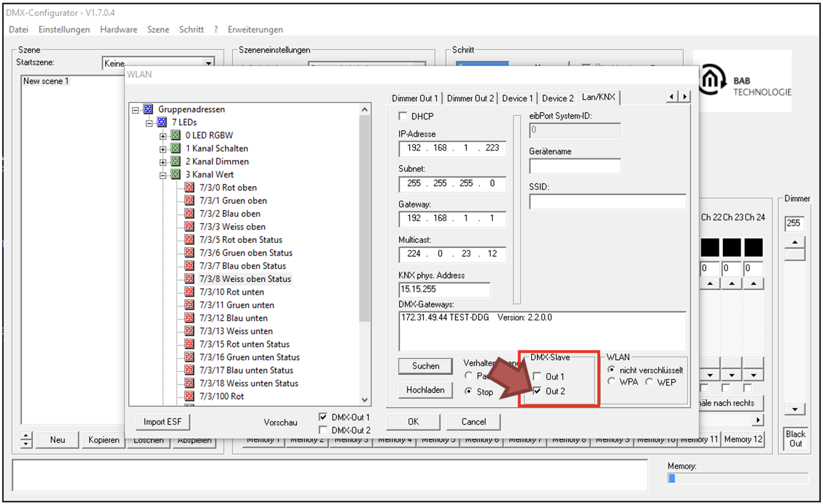Open the Hardware menu
The image size is (823, 504).
point(119,29)
